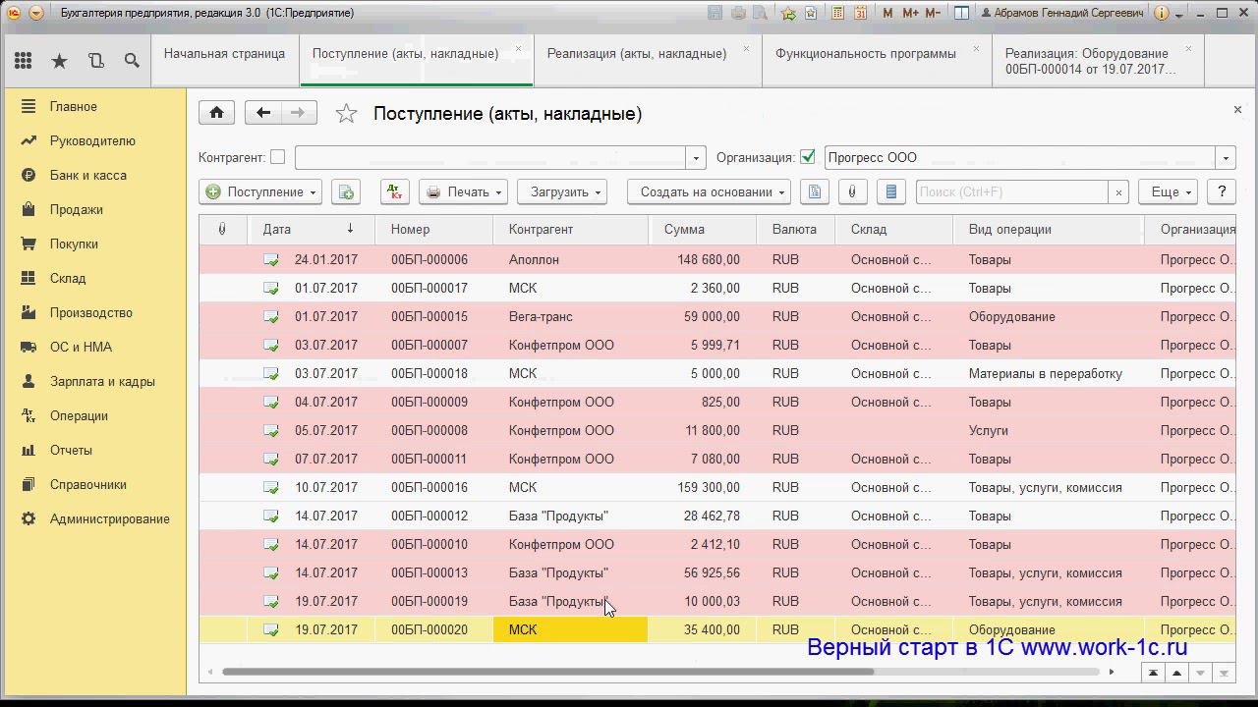Screen dimensions: 1258x707
Task: Enable the Контрагент filter checkbox
Action: pyautogui.click(x=277, y=157)
